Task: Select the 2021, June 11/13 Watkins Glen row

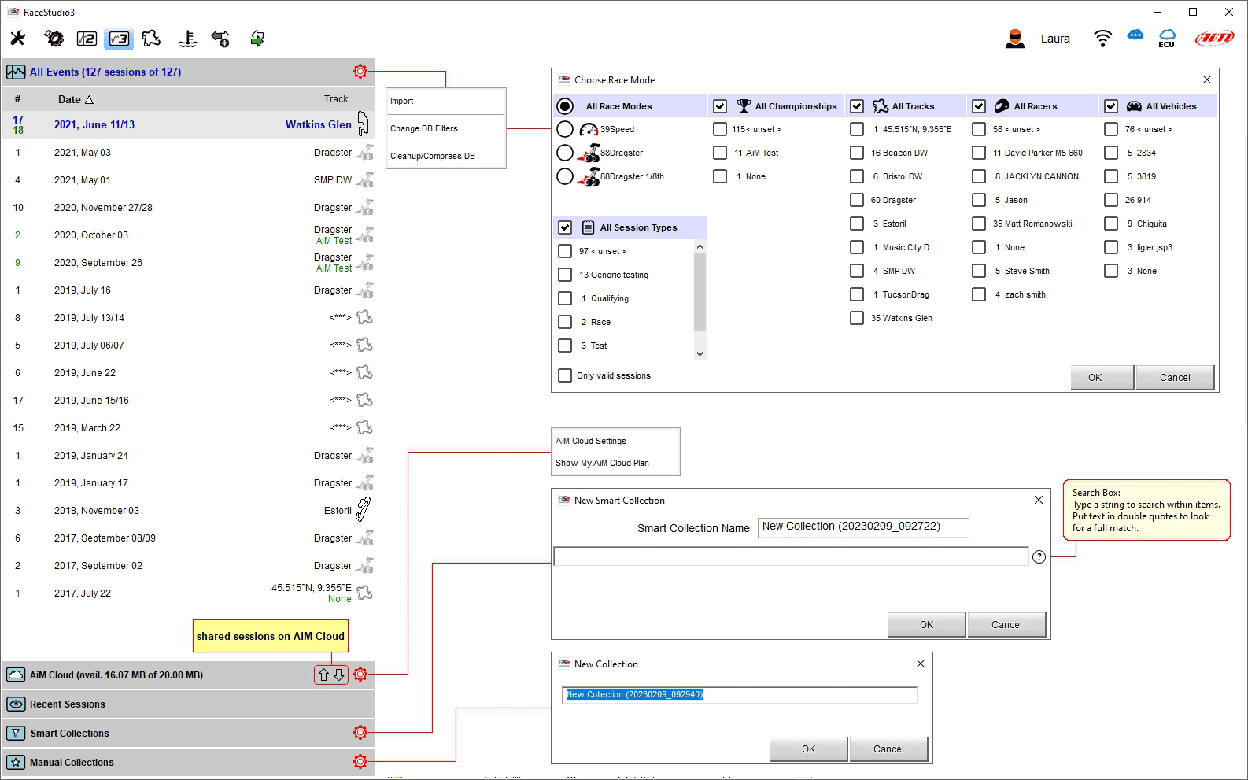Action: coord(189,124)
